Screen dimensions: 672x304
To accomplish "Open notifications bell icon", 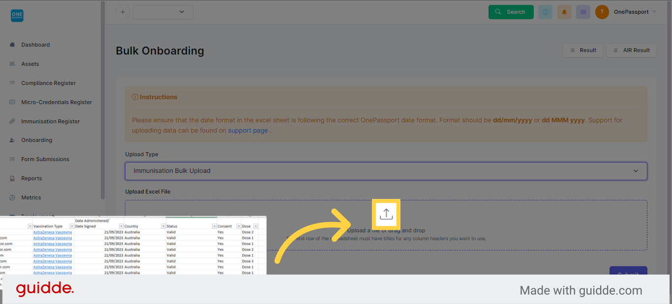I will [x=564, y=12].
